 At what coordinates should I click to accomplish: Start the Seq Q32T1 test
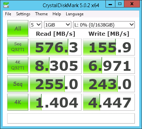(18, 47)
